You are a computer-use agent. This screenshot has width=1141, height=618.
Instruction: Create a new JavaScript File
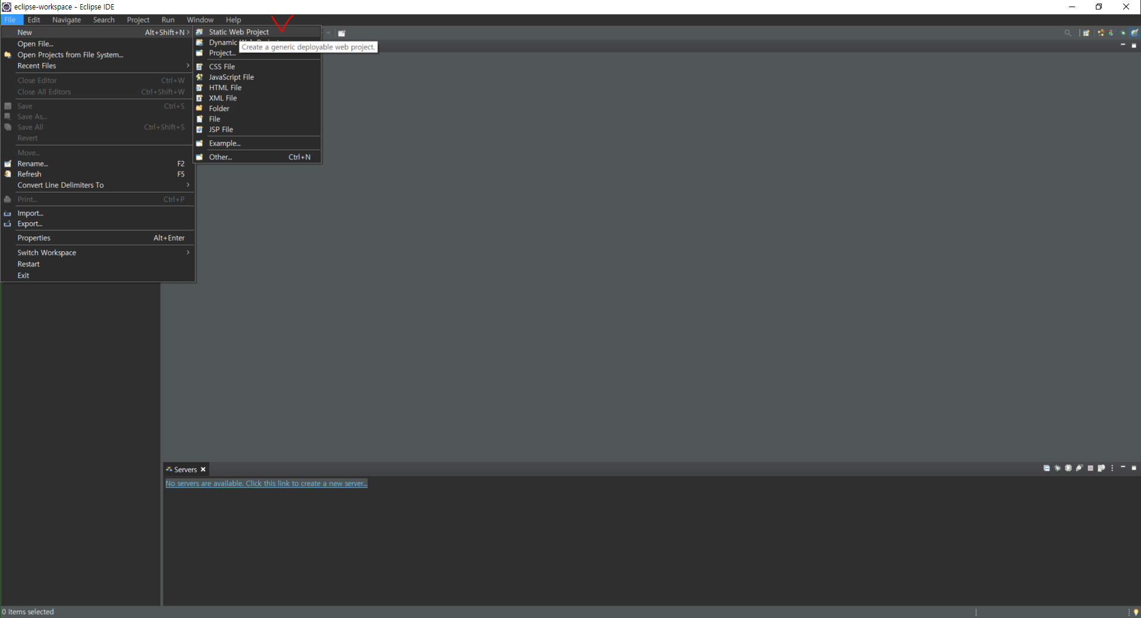257,77
